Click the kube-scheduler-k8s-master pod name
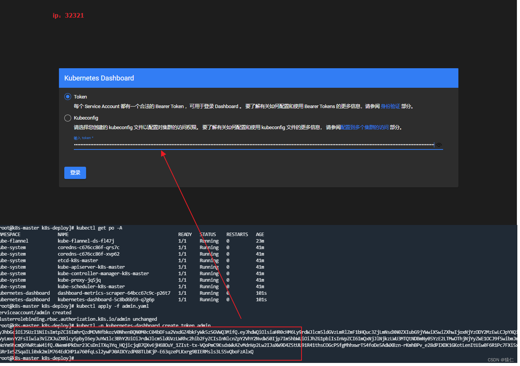Viewport: 520px width, 366px height. [91, 287]
